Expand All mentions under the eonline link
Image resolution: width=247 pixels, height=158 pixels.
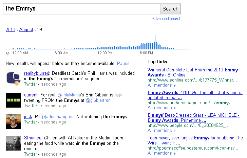click(161, 85)
